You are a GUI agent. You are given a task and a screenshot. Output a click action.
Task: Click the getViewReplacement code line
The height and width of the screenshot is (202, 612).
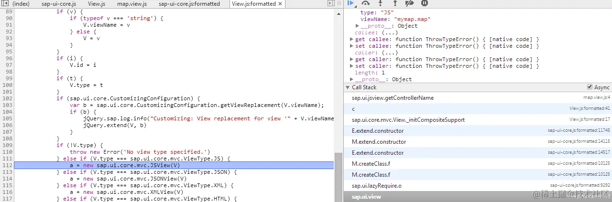coord(197,105)
